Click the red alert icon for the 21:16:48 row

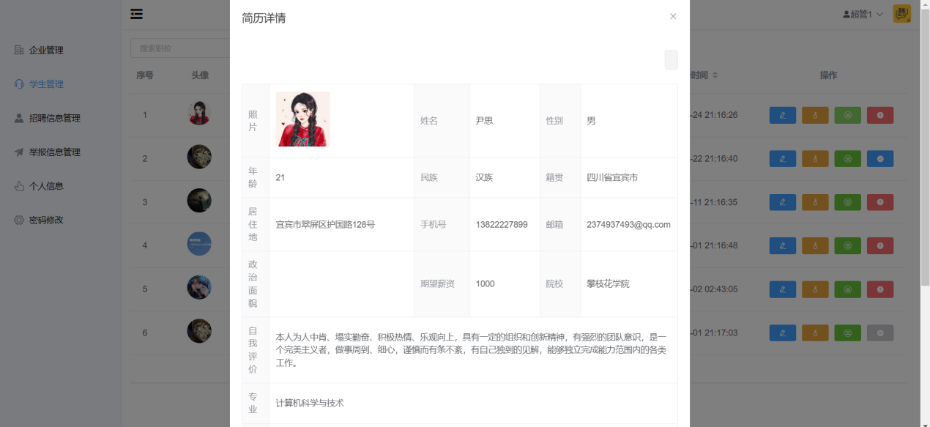(x=880, y=245)
